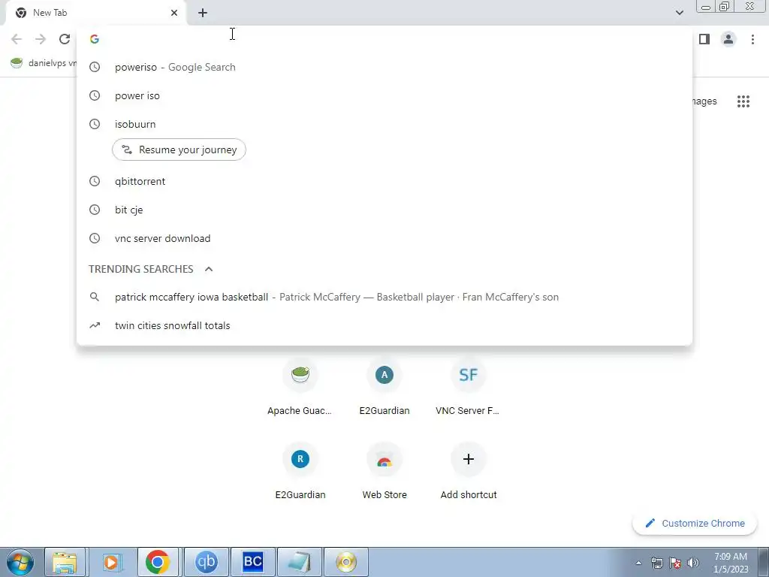The image size is (769, 577).
Task: Open the E2Guardian shortcut with the A icon
Action: pos(384,388)
